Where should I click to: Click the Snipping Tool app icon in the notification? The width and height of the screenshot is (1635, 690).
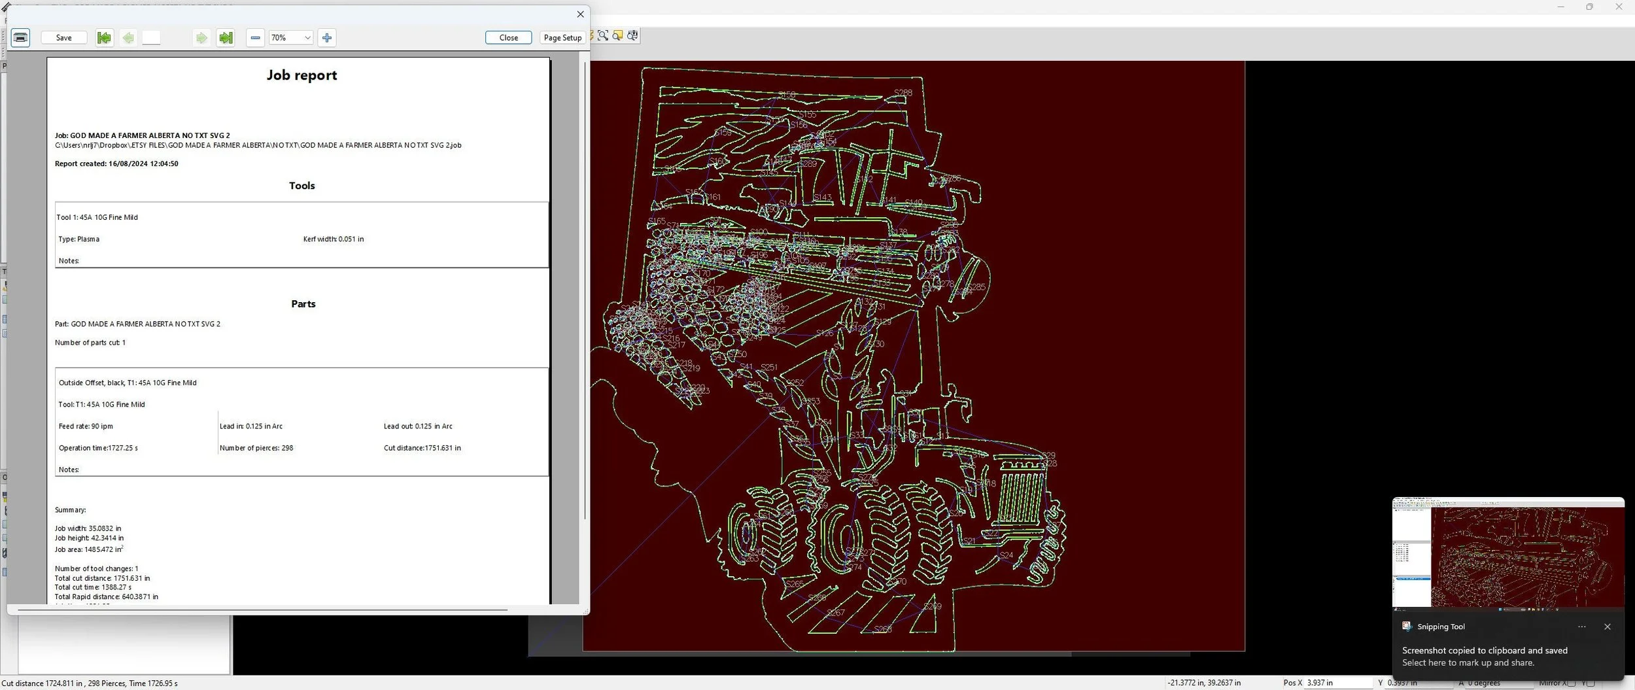[x=1407, y=626]
